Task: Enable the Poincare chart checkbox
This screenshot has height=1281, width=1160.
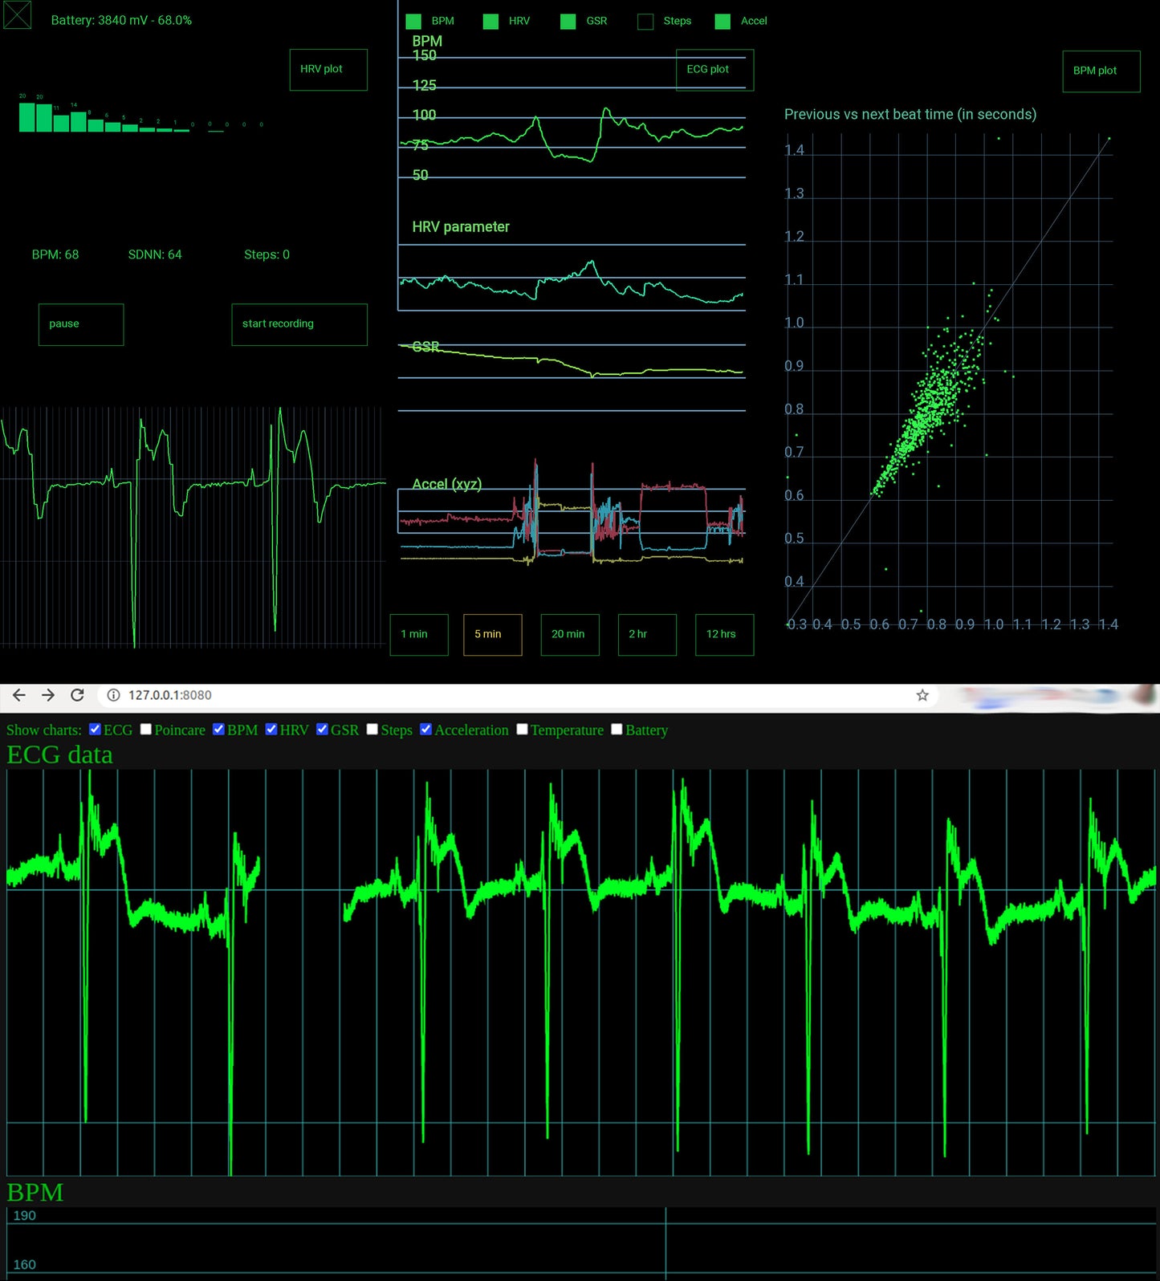Action: (146, 729)
